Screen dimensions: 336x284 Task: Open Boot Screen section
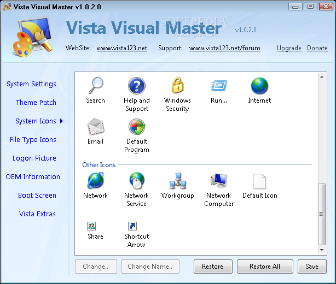tap(37, 196)
